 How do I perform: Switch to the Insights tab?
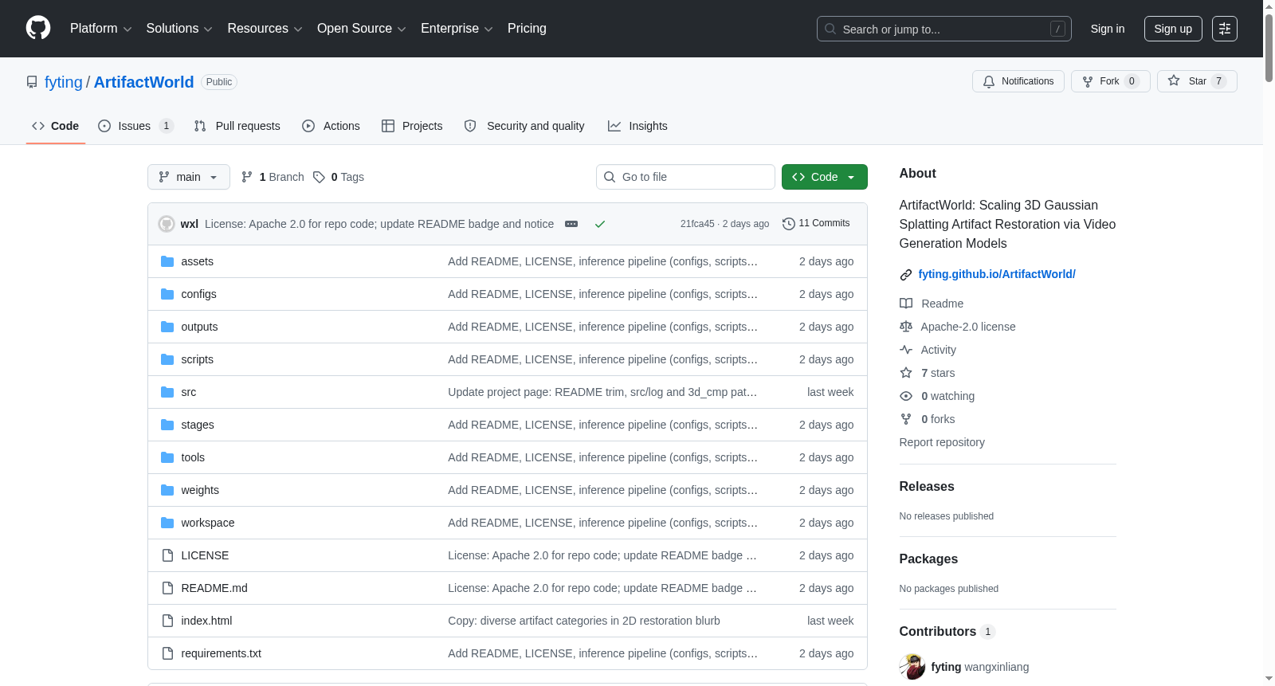(637, 126)
